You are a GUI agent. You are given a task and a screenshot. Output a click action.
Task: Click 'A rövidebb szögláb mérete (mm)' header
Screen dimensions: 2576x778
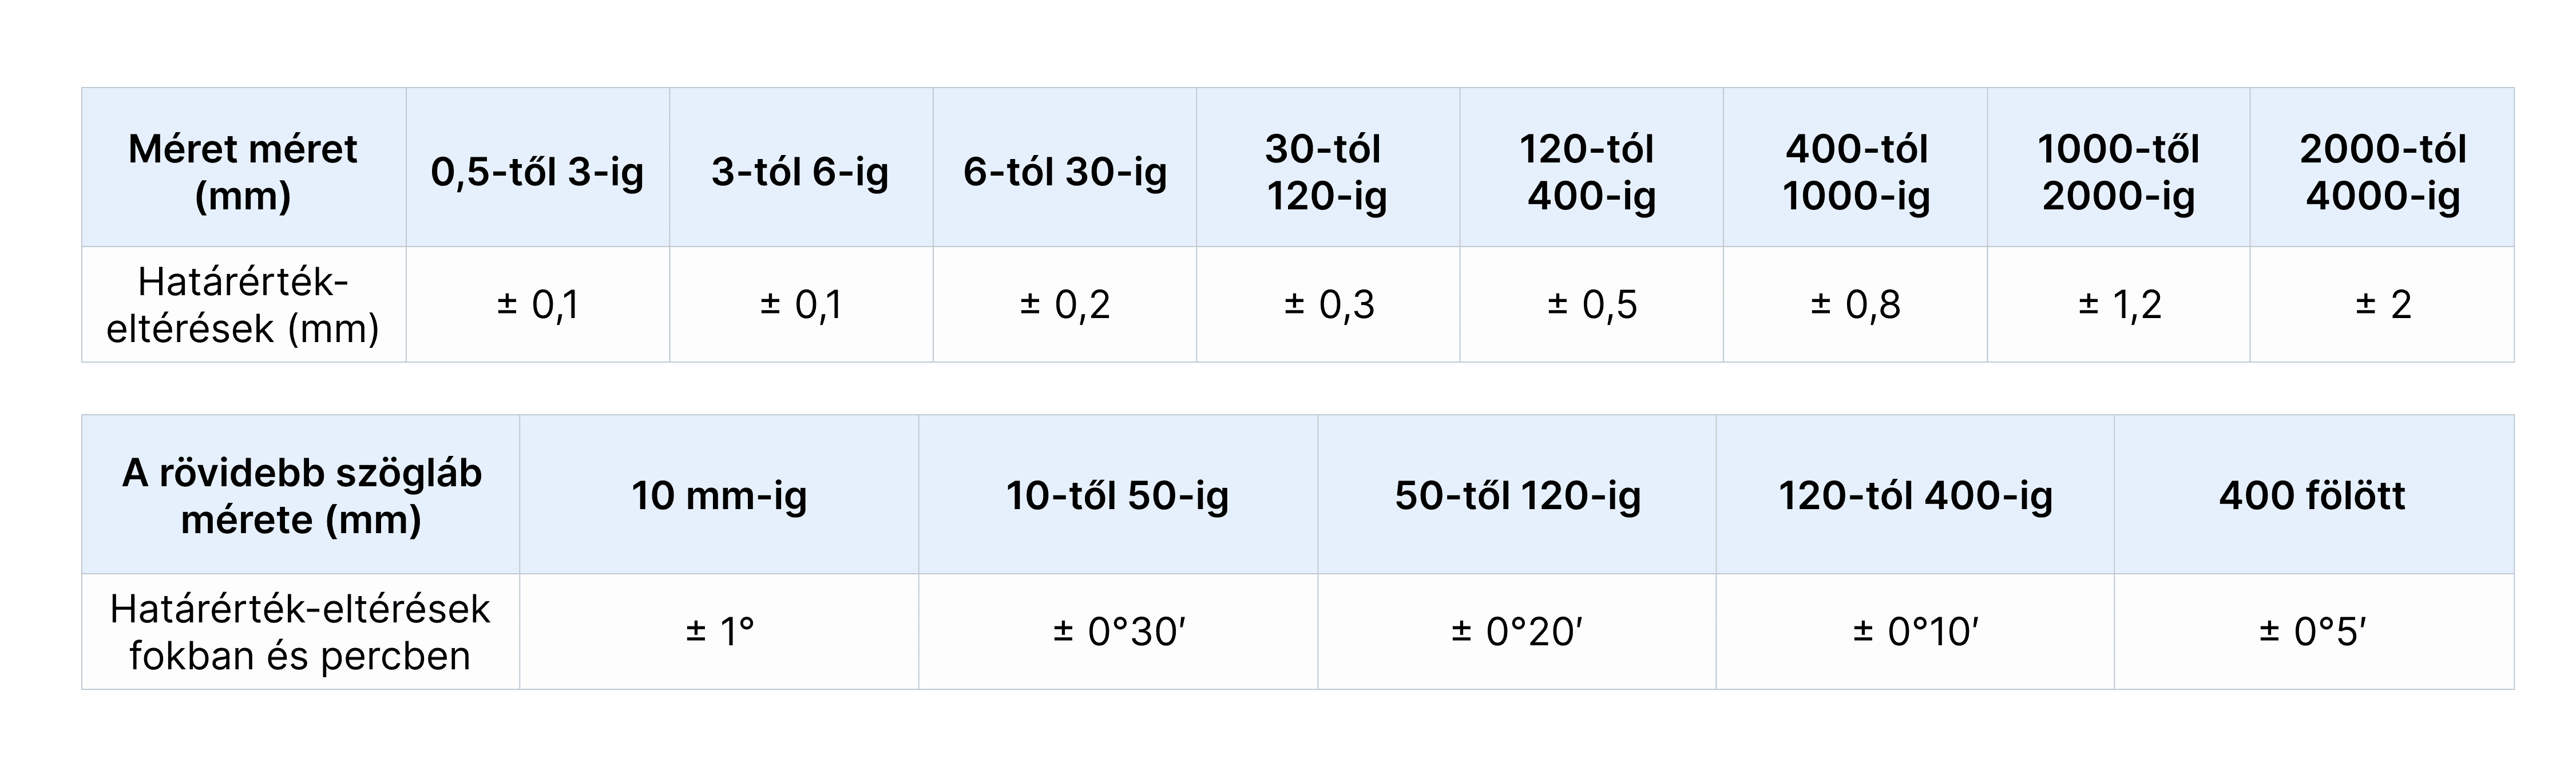(301, 494)
